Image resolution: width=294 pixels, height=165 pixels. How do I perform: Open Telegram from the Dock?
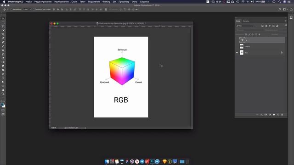point(142,161)
